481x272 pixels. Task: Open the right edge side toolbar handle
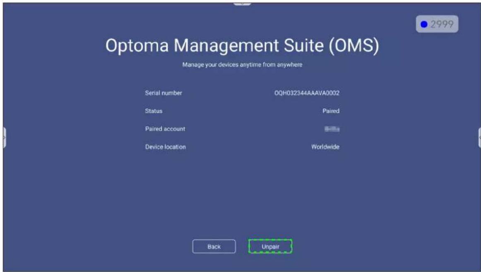click(x=479, y=137)
